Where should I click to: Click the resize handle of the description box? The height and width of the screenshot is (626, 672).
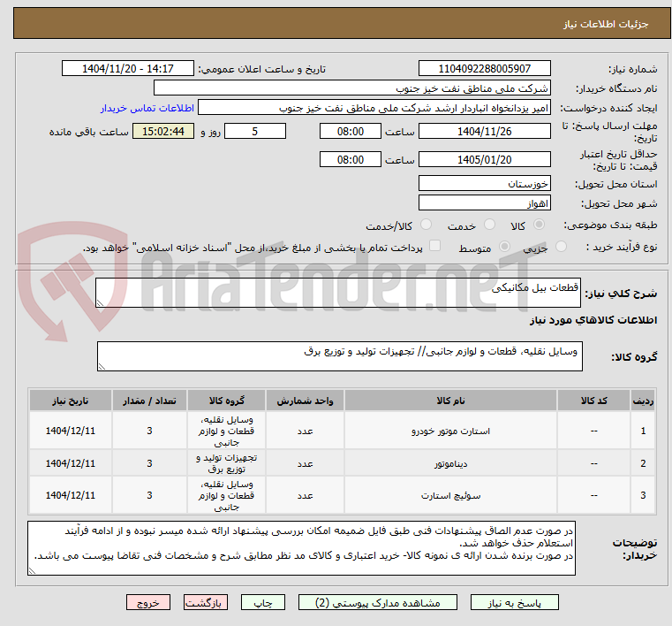click(x=100, y=303)
